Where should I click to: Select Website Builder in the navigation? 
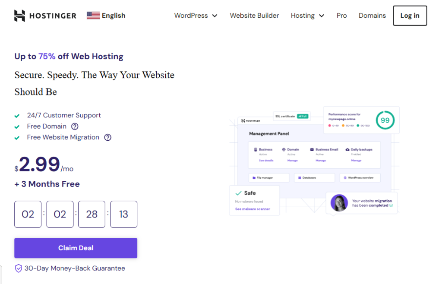pos(254,15)
